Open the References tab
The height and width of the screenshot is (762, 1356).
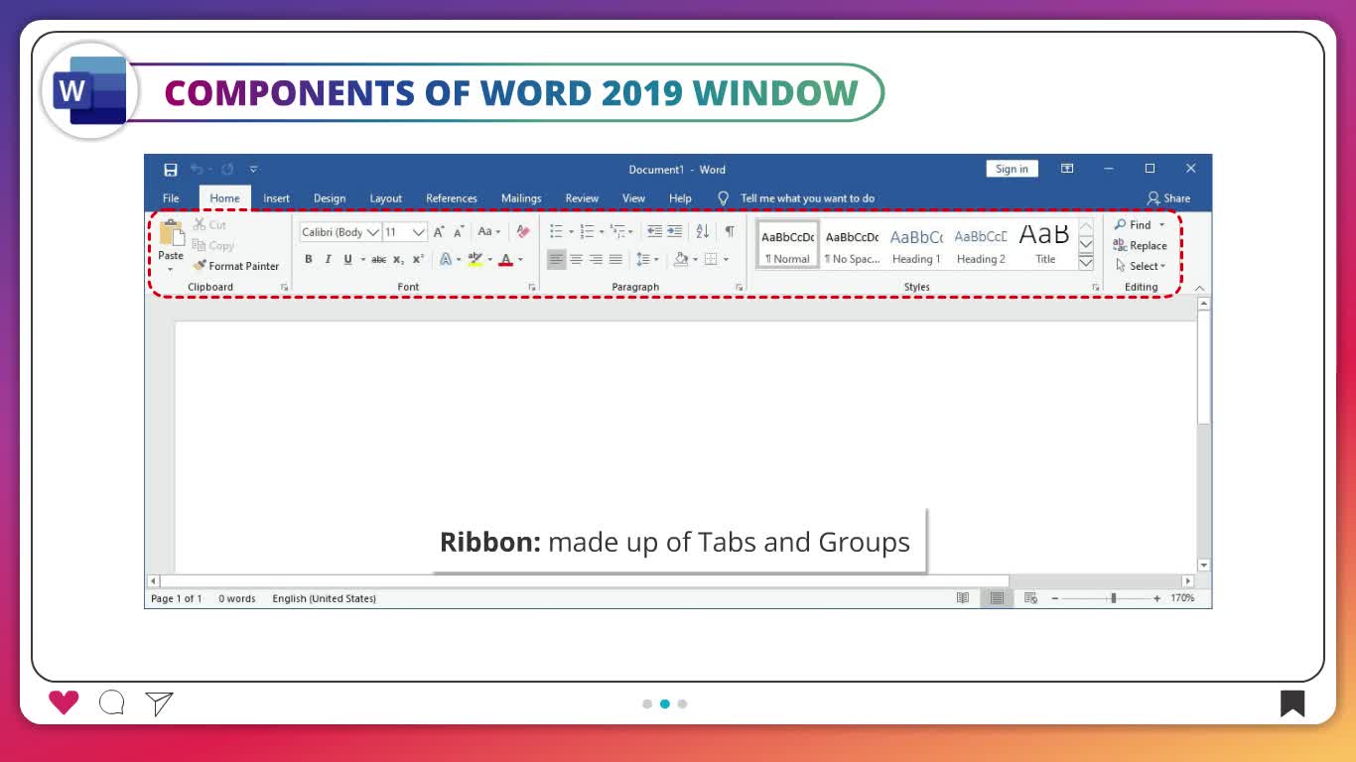[452, 198]
